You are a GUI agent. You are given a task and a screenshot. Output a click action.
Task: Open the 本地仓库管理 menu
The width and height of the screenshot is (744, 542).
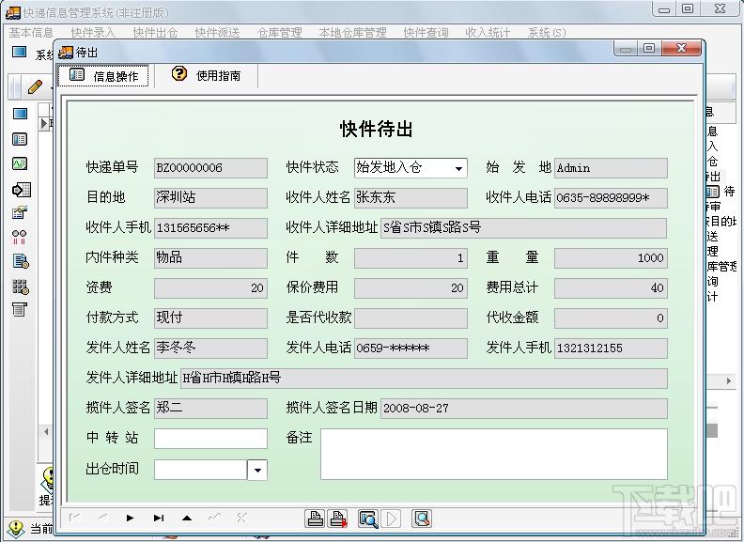352,32
